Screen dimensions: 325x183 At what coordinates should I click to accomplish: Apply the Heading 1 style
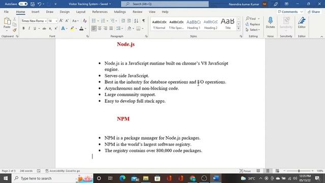(x=193, y=24)
